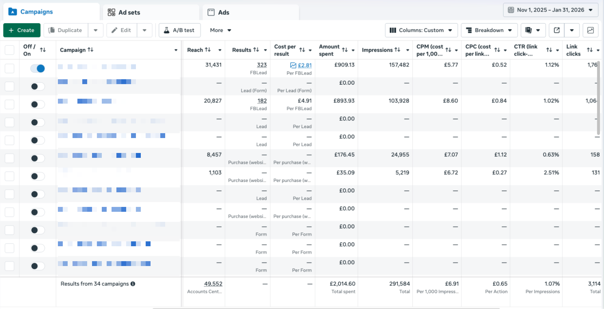Sort by Amount spent arrows
Viewport: 604px width, 309px height.
[x=345, y=50]
